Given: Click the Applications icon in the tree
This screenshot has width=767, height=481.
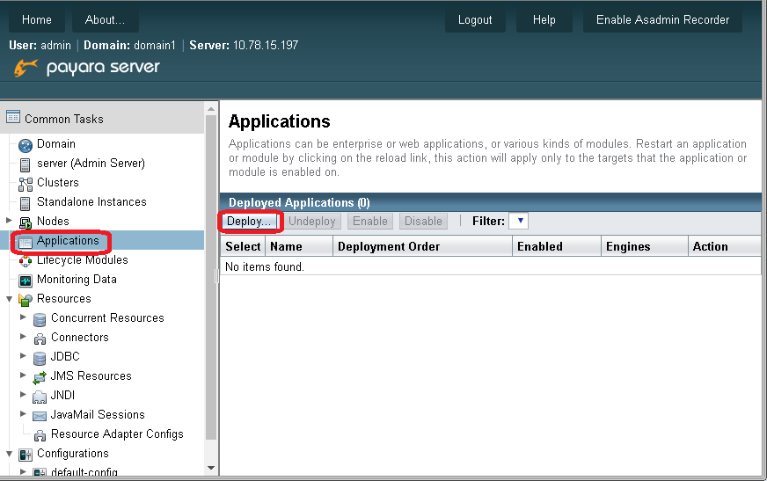Looking at the screenshot, I should click(x=26, y=242).
